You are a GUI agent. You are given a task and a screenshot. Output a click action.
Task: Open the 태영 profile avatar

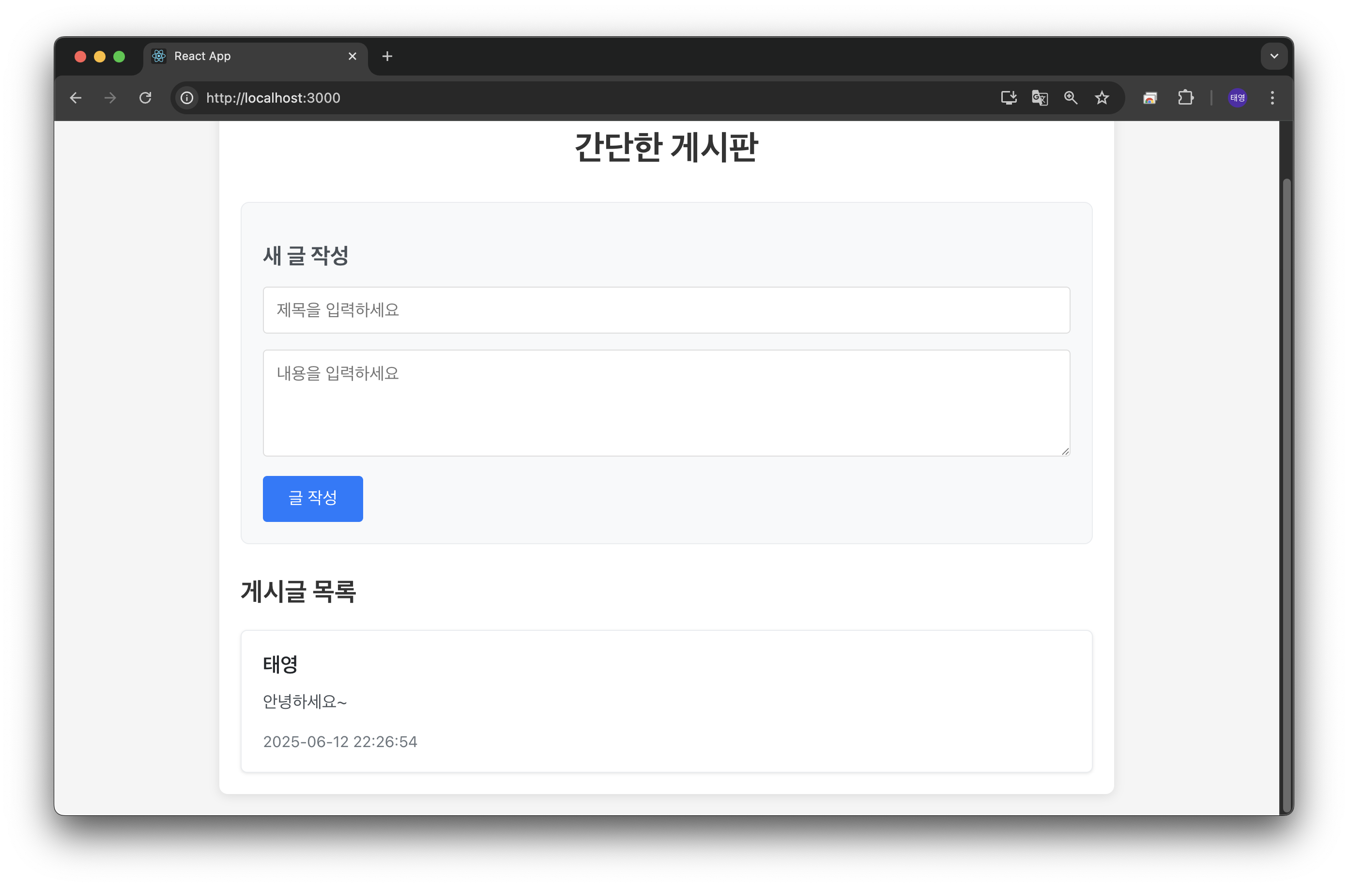[1238, 98]
